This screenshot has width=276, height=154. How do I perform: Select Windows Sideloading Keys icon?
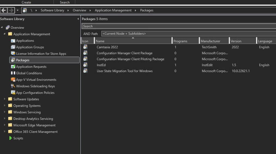click(x=13, y=86)
